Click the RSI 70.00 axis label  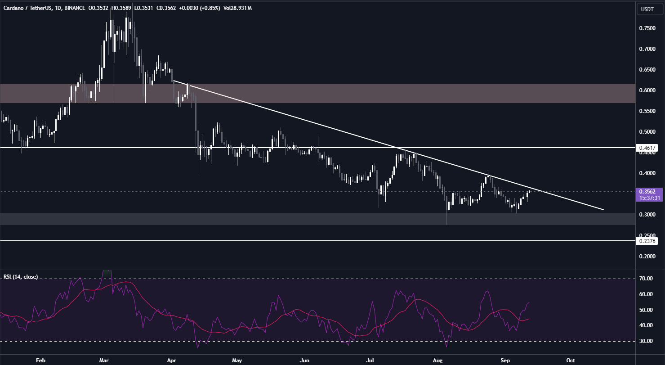[646, 279]
